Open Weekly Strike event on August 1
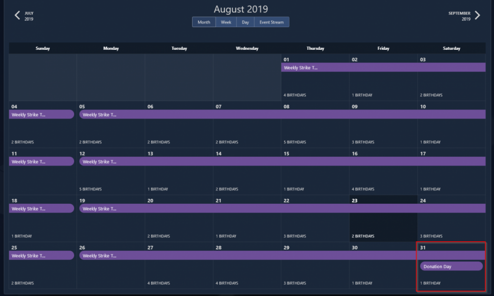 383,68
